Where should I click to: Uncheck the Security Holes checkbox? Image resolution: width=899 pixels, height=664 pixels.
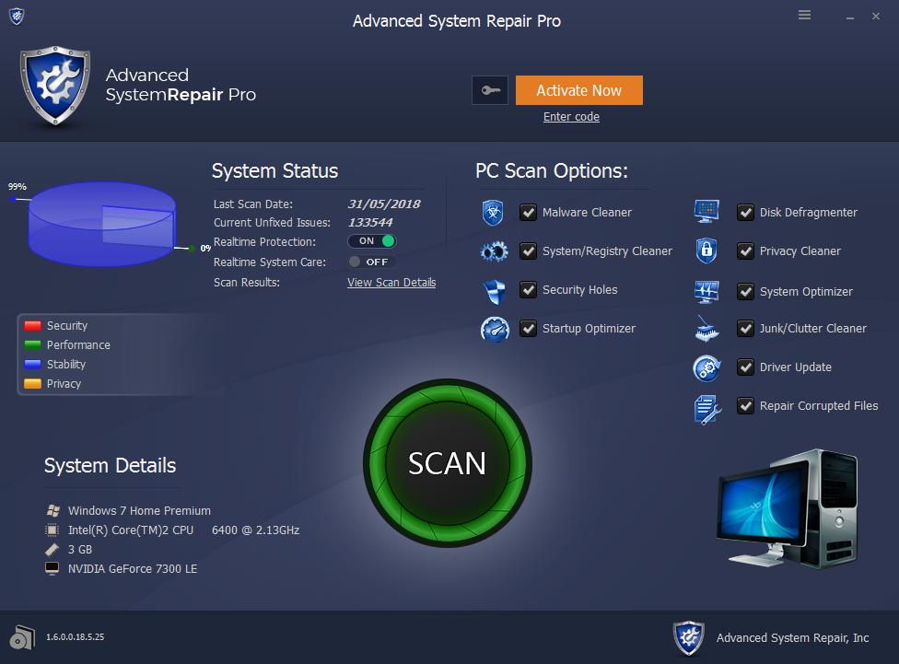pyautogui.click(x=528, y=289)
